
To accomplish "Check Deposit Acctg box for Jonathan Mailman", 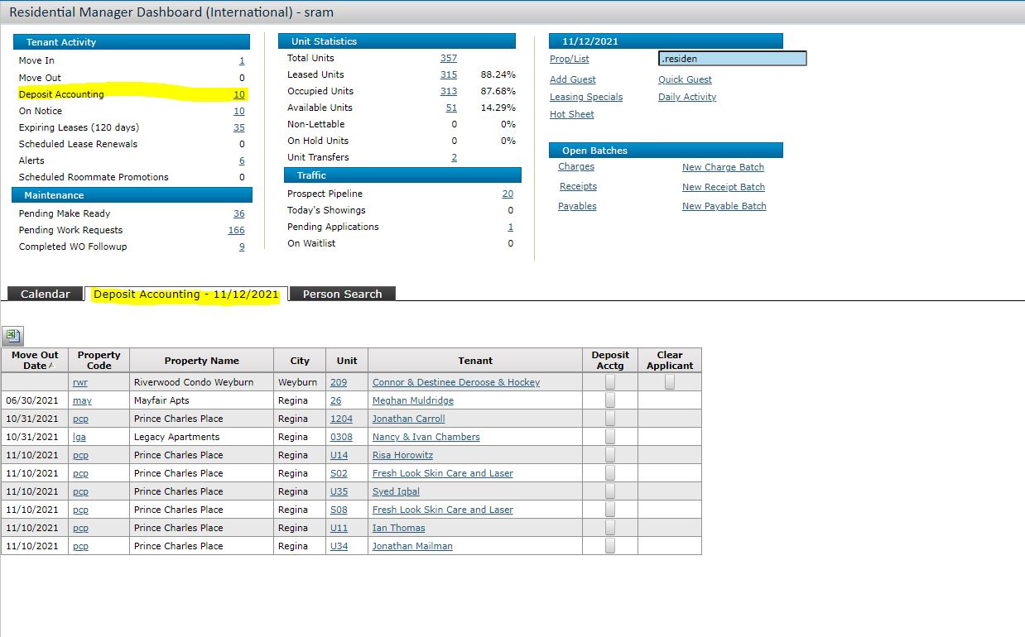I will (x=610, y=546).
